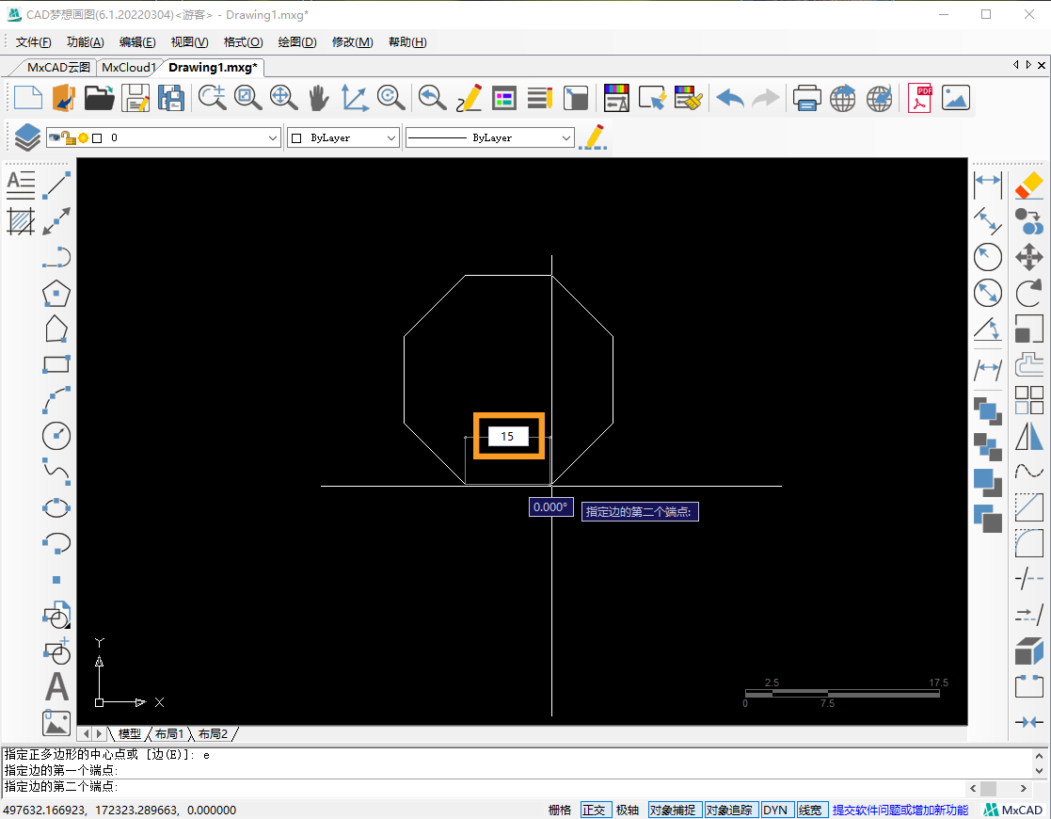Toggle 正交 ortho mode in status bar
Image resolution: width=1051 pixels, height=819 pixels.
click(594, 810)
